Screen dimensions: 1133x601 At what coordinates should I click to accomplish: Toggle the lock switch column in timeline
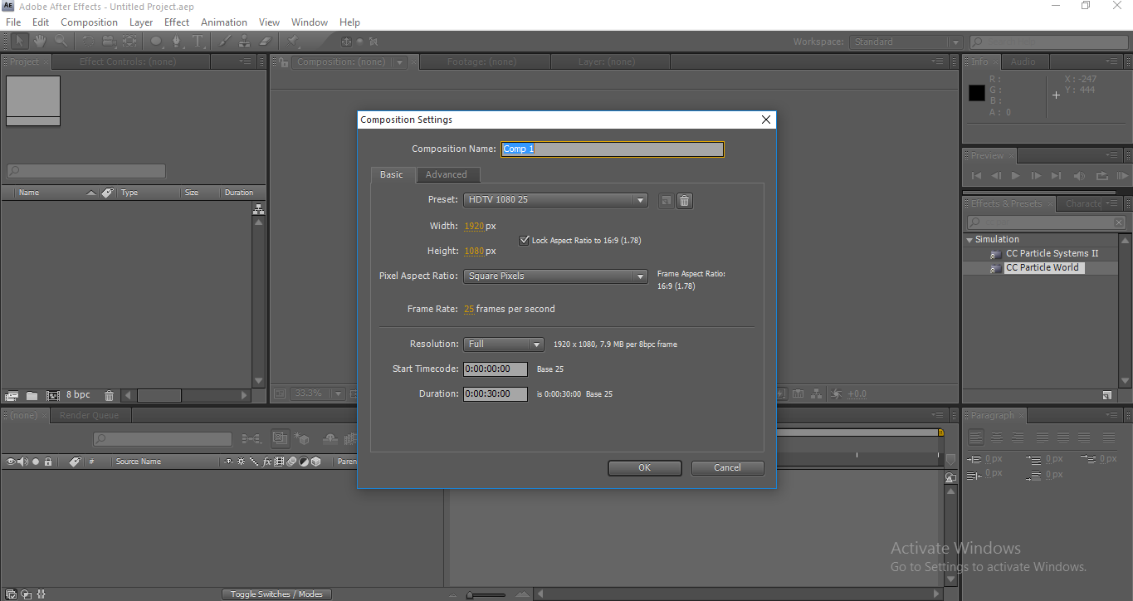click(48, 462)
